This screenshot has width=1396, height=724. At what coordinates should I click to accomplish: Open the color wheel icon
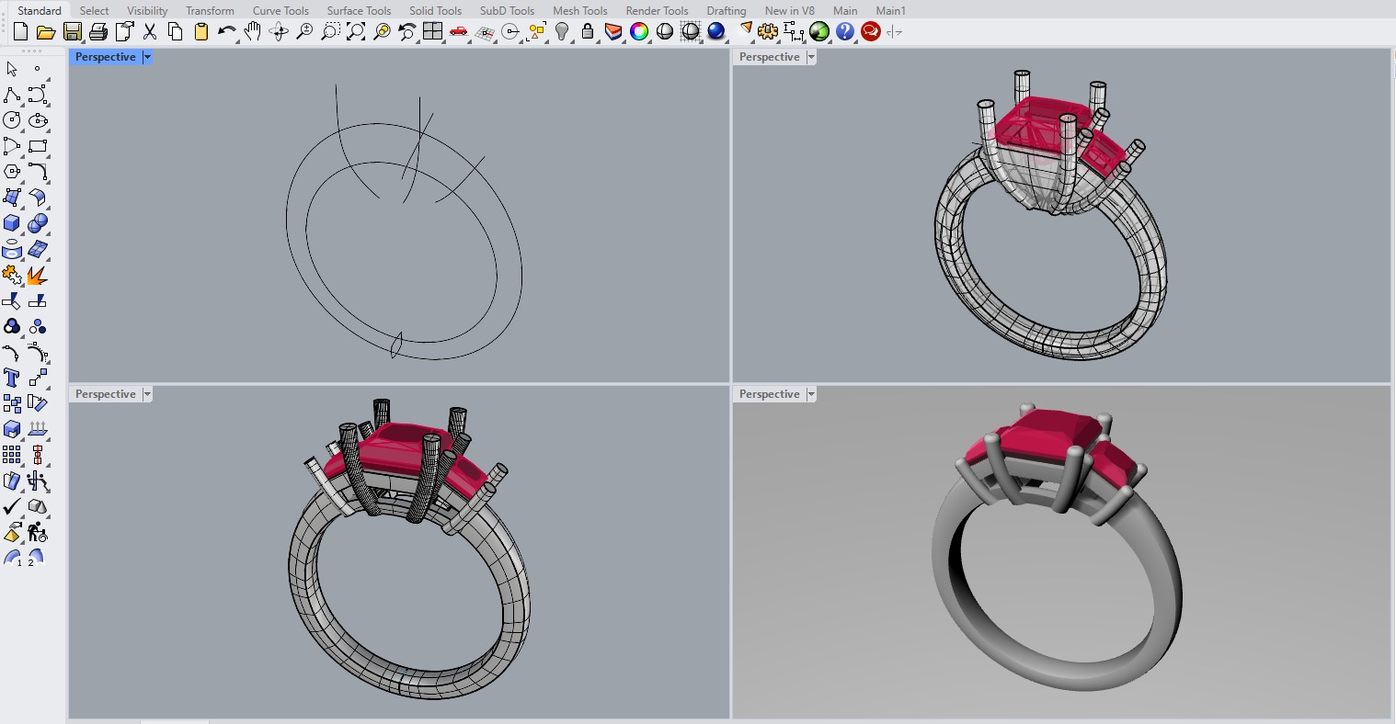pyautogui.click(x=639, y=32)
